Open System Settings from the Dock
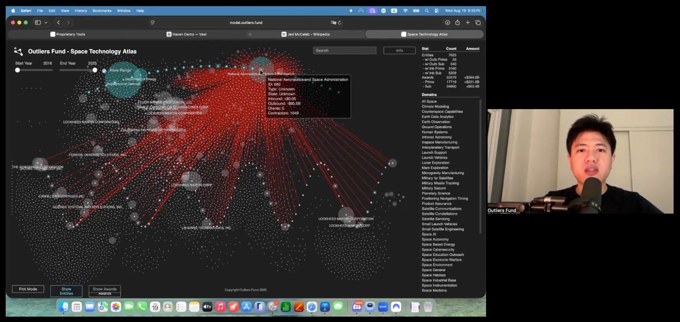680x322 pixels. (272, 307)
